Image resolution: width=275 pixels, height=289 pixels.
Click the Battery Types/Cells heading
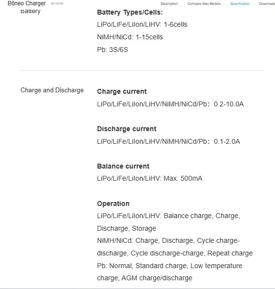tap(130, 12)
